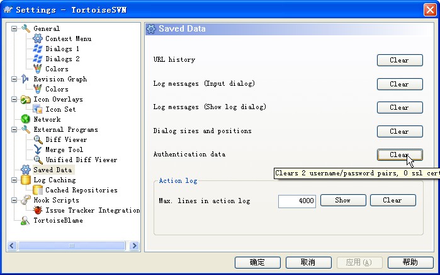Click the Icon Set icon
The height and width of the screenshot is (275, 440).
(x=38, y=109)
